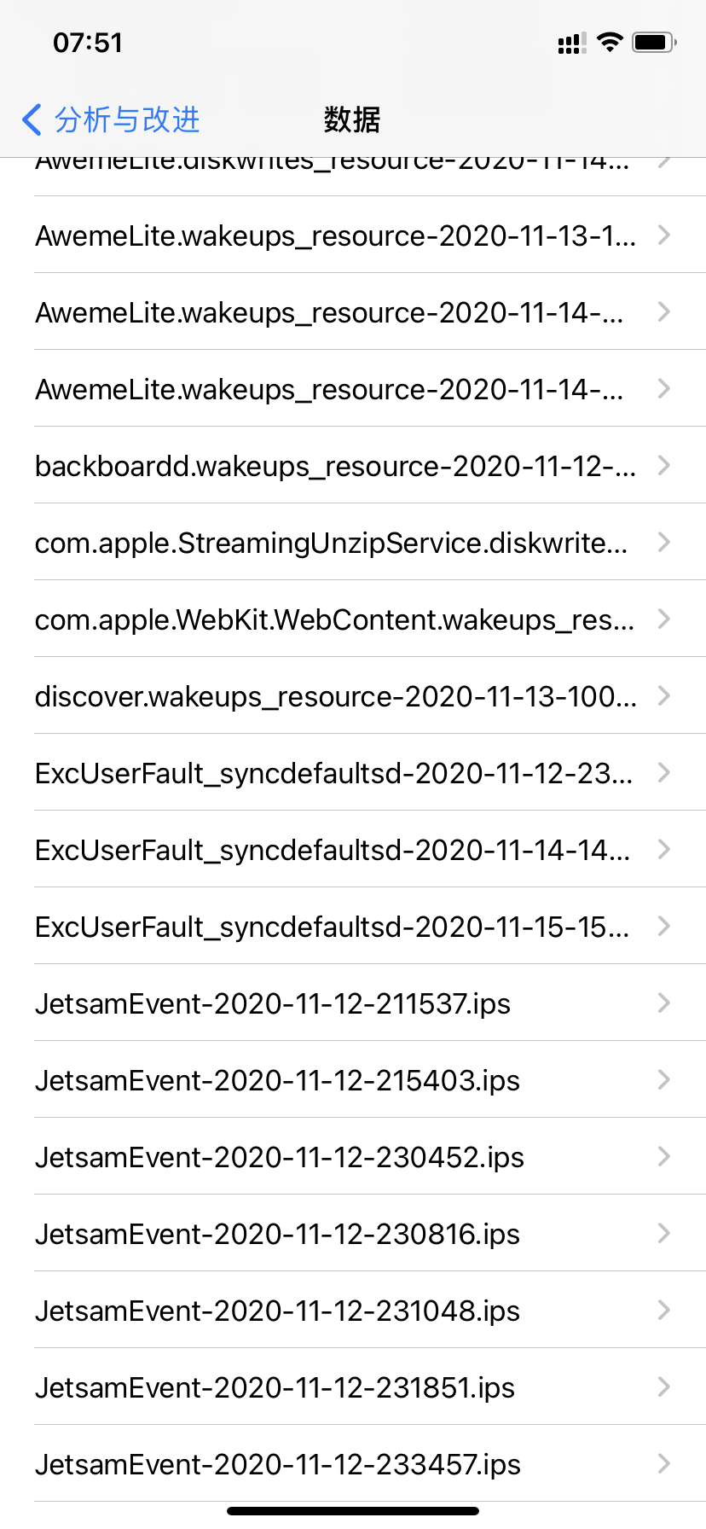Tap the cellular signal bars icon
The width and height of the screenshot is (706, 1529).
(570, 44)
